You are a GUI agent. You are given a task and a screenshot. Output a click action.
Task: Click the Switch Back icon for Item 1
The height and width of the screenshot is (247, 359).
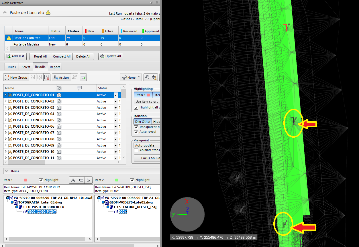pyautogui.click(x=81, y=180)
